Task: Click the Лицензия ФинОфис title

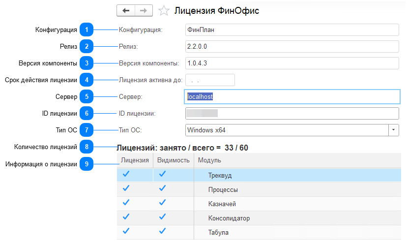Action: pyautogui.click(x=217, y=11)
